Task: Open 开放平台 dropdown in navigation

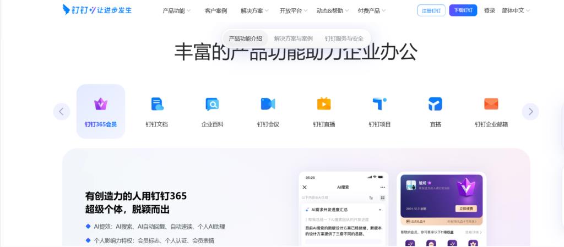Action: pyautogui.click(x=294, y=11)
